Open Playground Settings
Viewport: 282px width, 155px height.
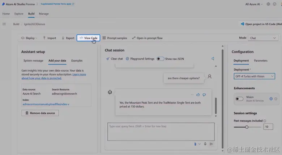coord(140,59)
